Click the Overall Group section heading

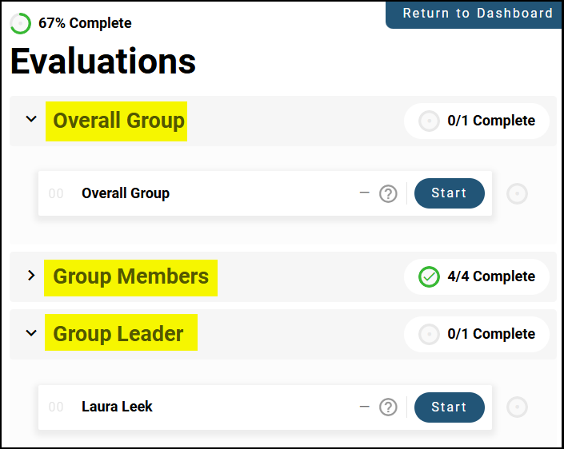[x=118, y=121]
